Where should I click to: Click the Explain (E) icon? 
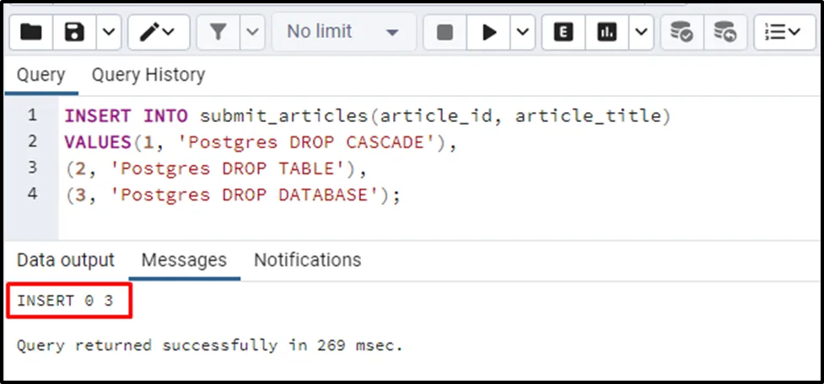tap(564, 32)
